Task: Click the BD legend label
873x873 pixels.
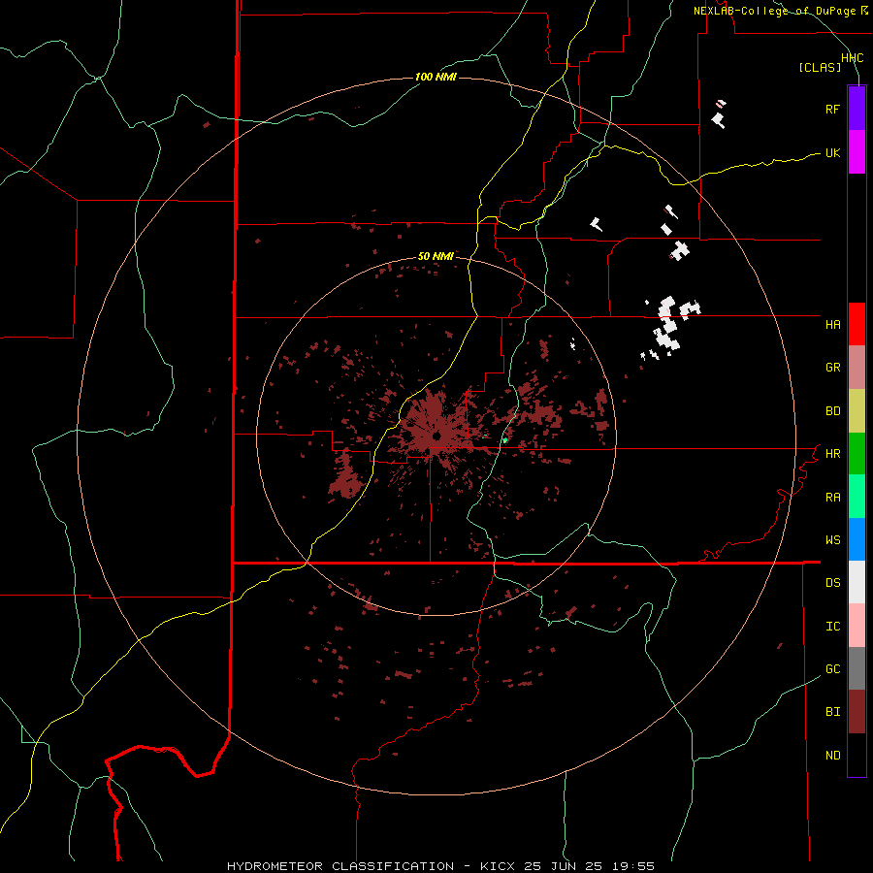Action: pyautogui.click(x=832, y=410)
